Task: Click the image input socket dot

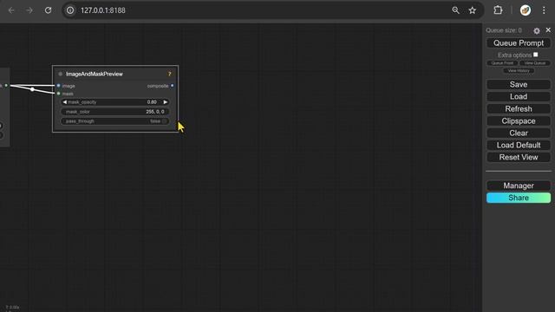Action: coord(58,86)
